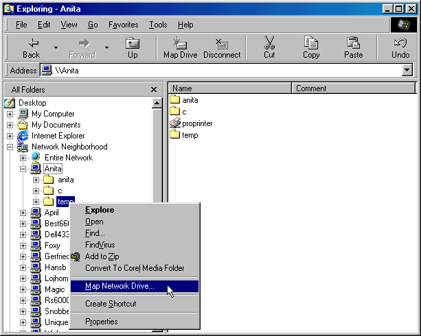This screenshot has height=336, width=421.
Task: Select Properties in the context menu
Action: [101, 322]
